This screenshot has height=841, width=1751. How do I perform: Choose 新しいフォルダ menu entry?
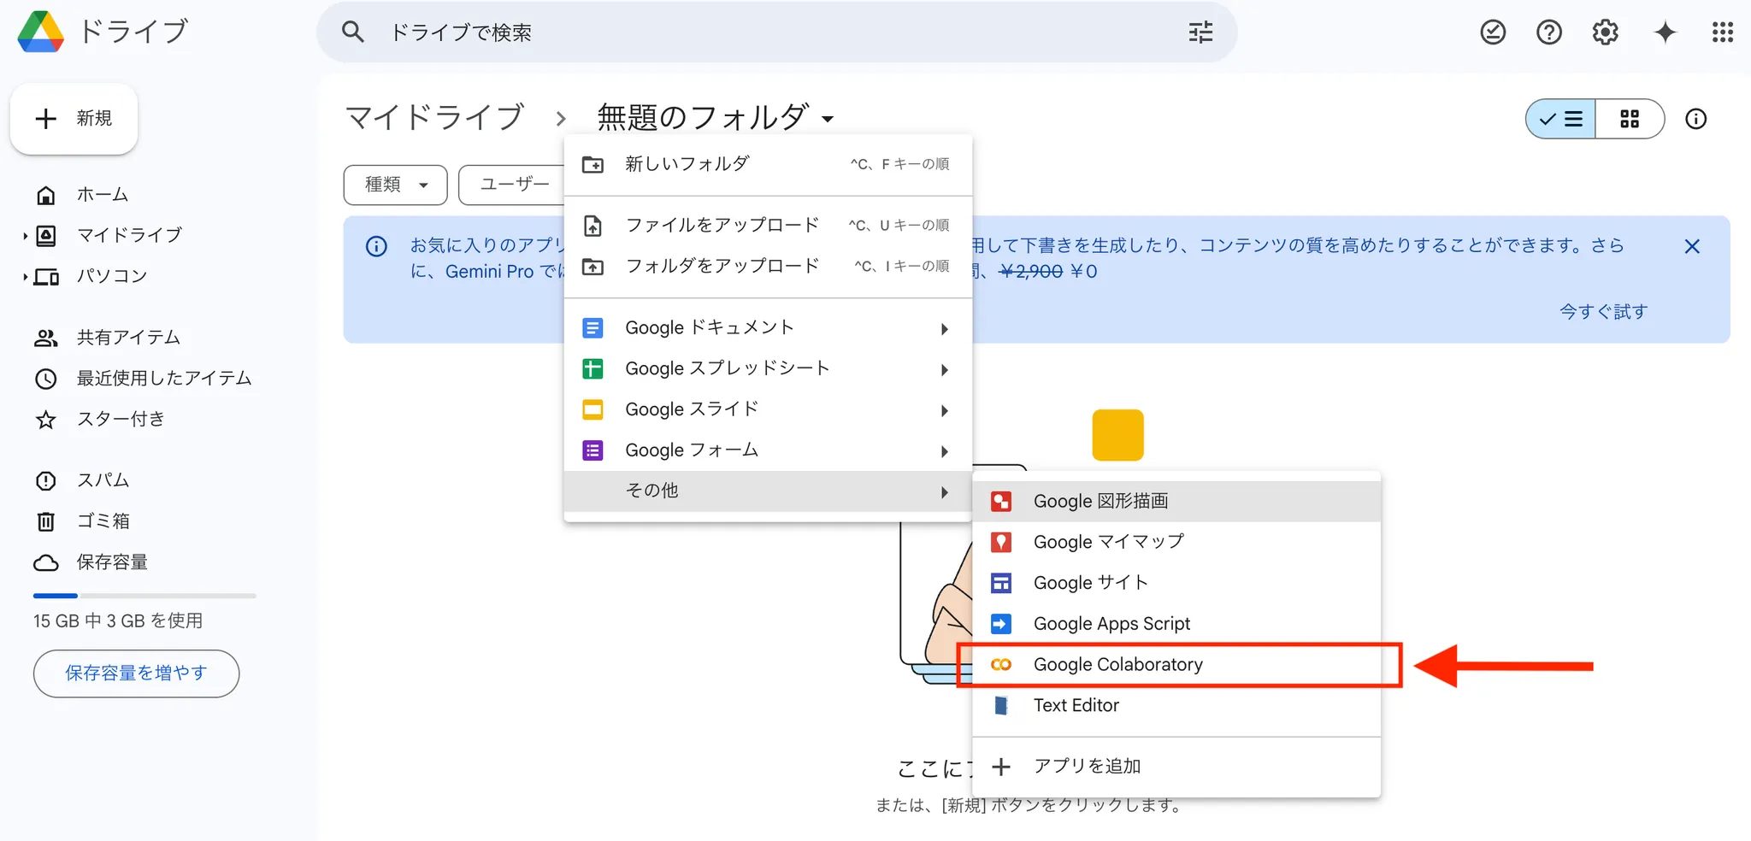point(768,164)
